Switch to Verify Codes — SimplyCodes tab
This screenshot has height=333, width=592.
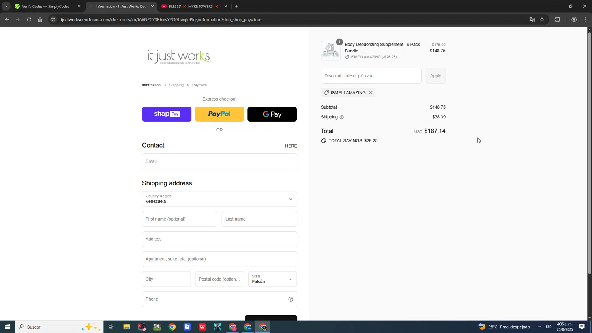click(45, 6)
